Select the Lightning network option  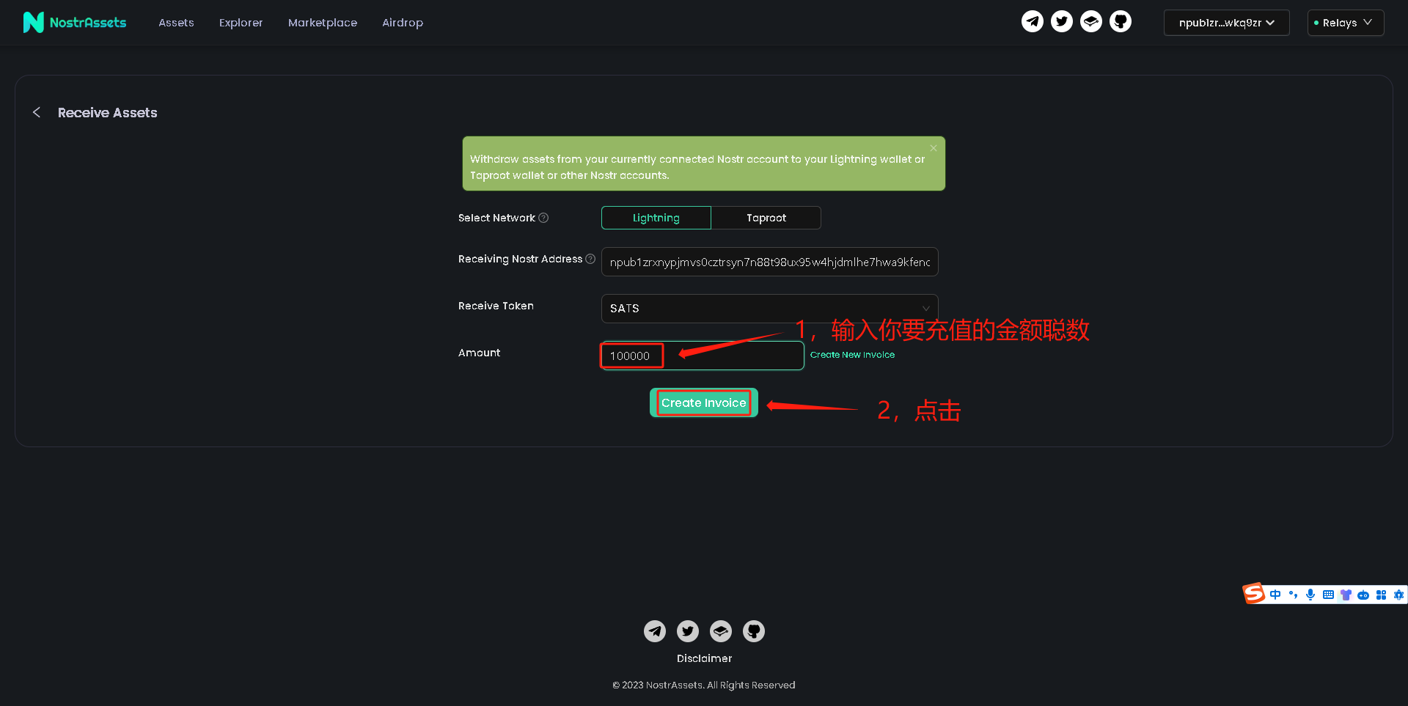[656, 218]
